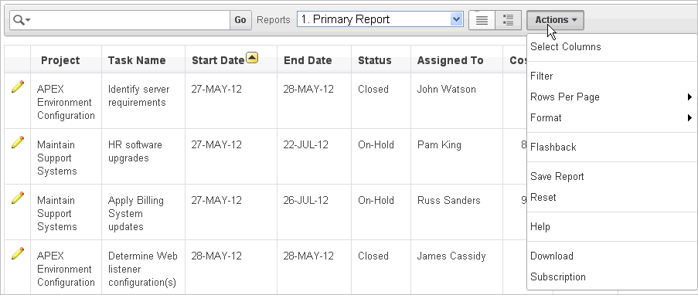Sort by the Project column header

[x=60, y=60]
